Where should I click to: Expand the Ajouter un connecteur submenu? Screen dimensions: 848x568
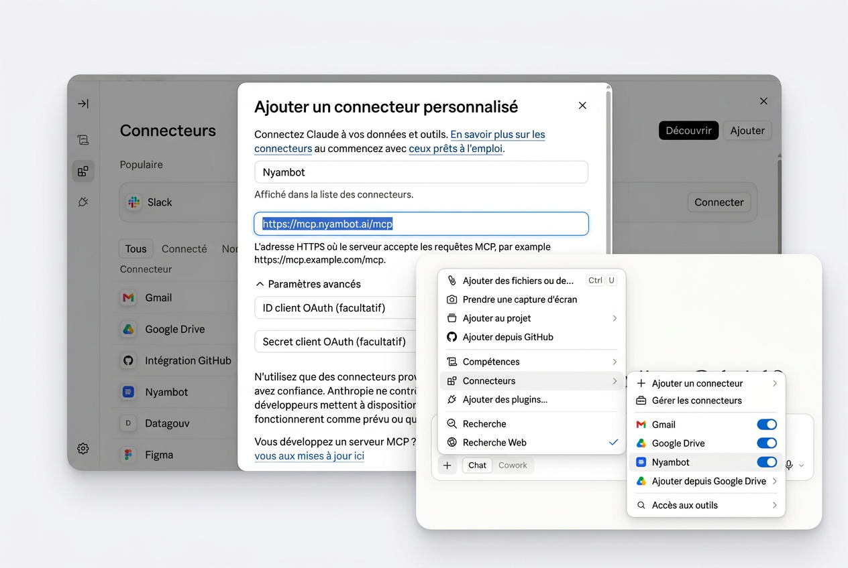pyautogui.click(x=774, y=384)
